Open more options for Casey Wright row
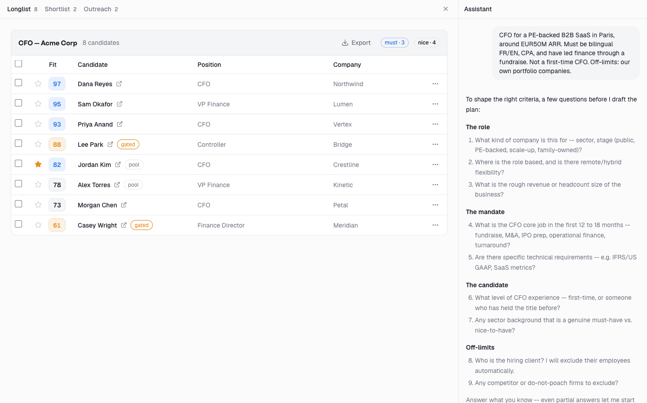Viewport: 647px width, 403px height. coord(435,225)
